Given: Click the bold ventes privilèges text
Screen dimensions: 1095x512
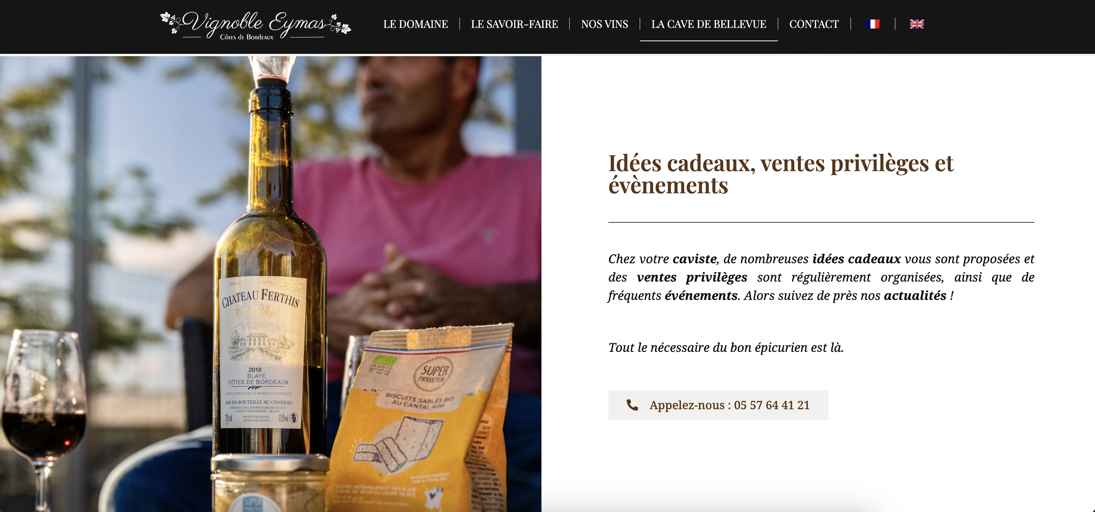Looking at the screenshot, I should [692, 277].
